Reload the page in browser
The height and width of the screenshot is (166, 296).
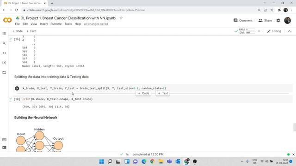17,10
